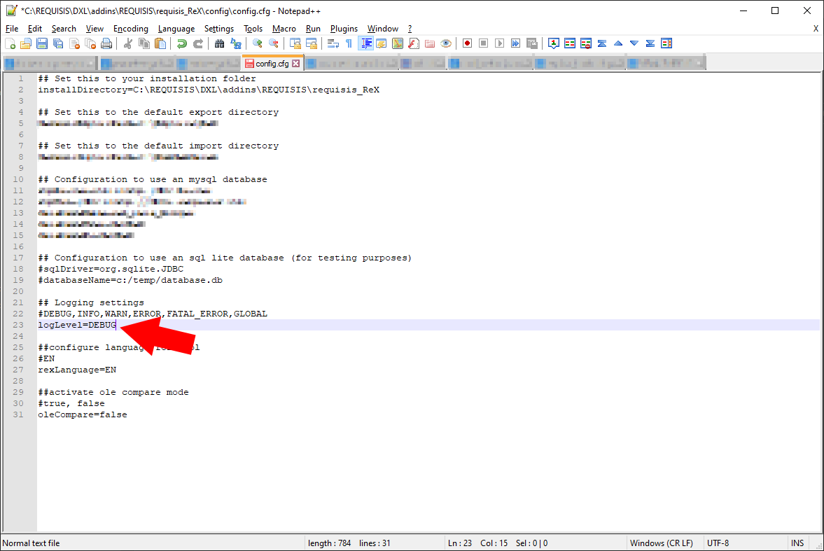Start macro recording with red dot
Screen dimensions: 824x551
tap(467, 43)
